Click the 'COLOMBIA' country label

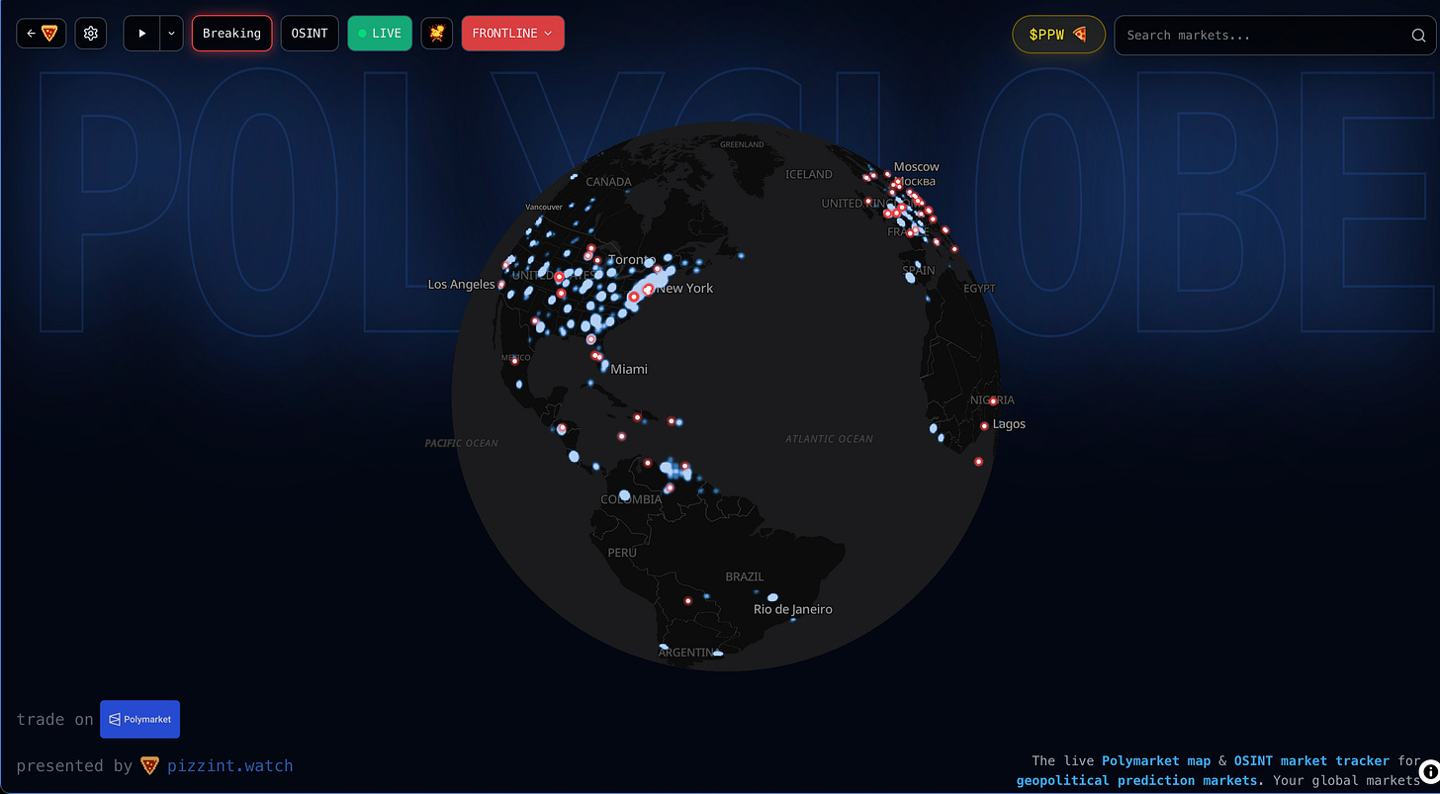tap(631, 499)
